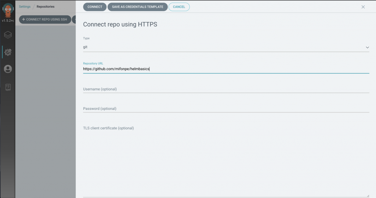Open Documentation via the book icon
Screen dimensions: 376x198
tap(8, 87)
